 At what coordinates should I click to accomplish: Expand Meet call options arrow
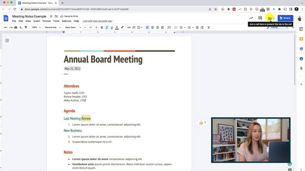click(x=274, y=18)
